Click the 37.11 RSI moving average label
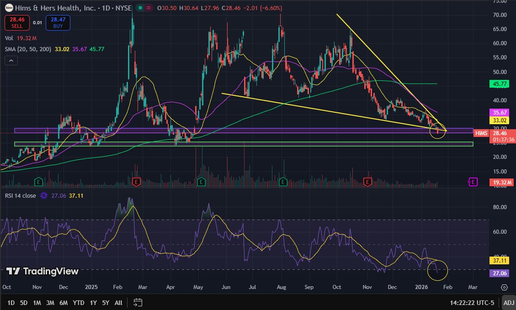The image size is (516, 310). coord(500,260)
